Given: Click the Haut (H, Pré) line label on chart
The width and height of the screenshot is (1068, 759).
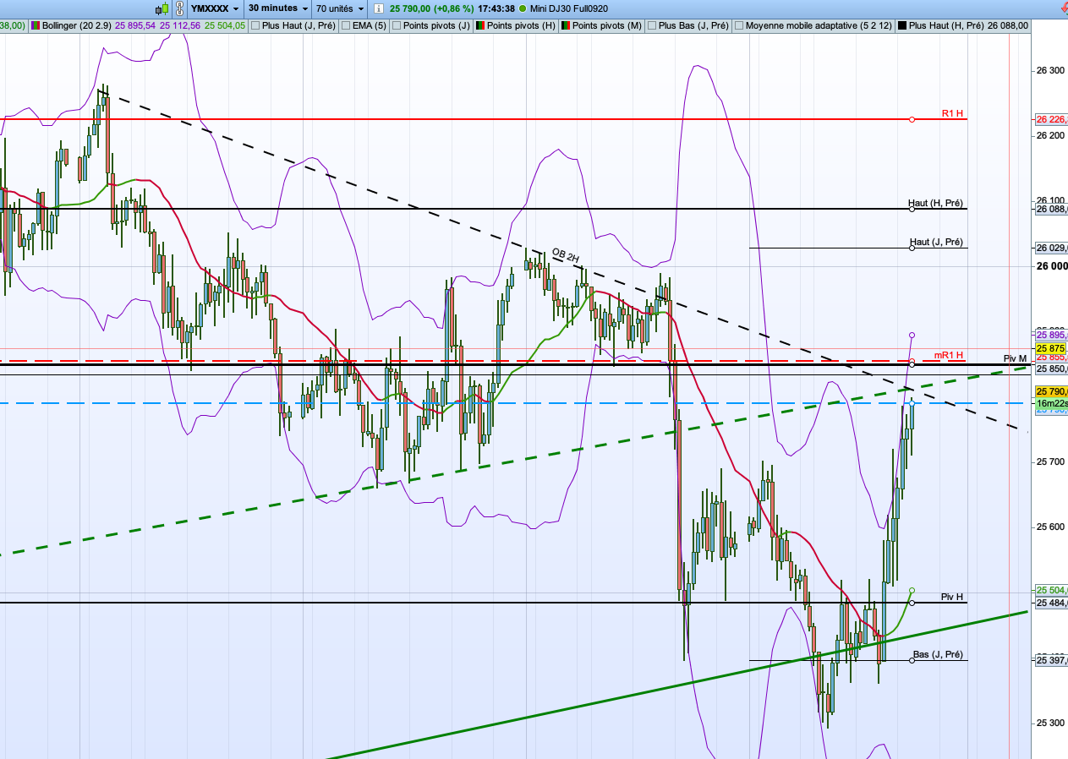Looking at the screenshot, I should pos(935,203).
